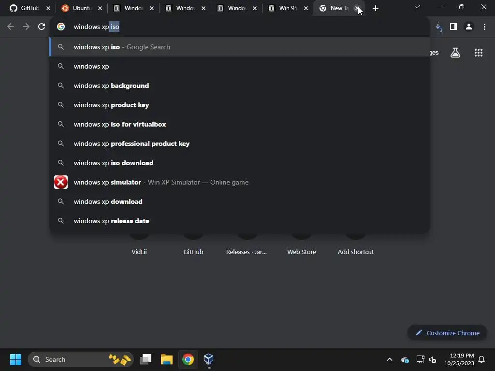Click the Google logo in the address bar
Screen dimensions: 495x371
(x=61, y=27)
